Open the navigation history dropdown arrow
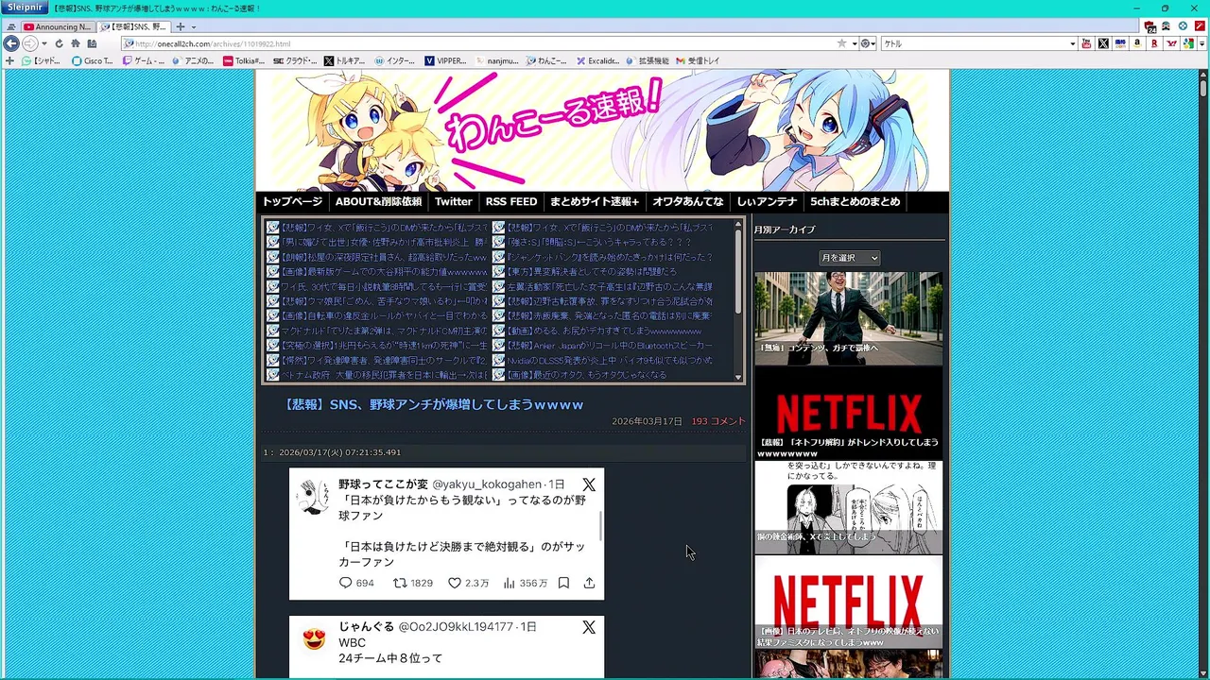 click(44, 43)
